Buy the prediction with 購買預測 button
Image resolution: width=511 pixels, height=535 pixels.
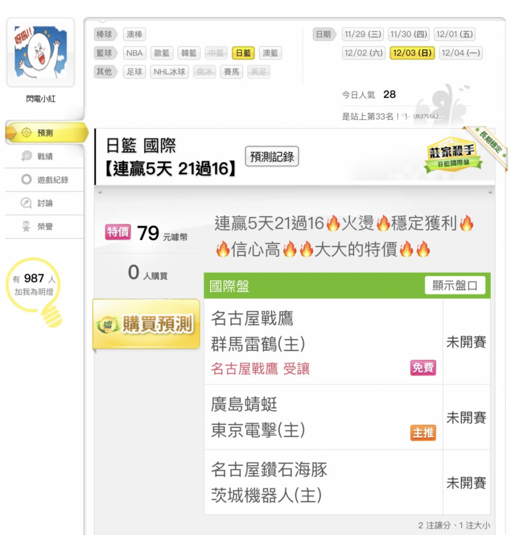(146, 324)
